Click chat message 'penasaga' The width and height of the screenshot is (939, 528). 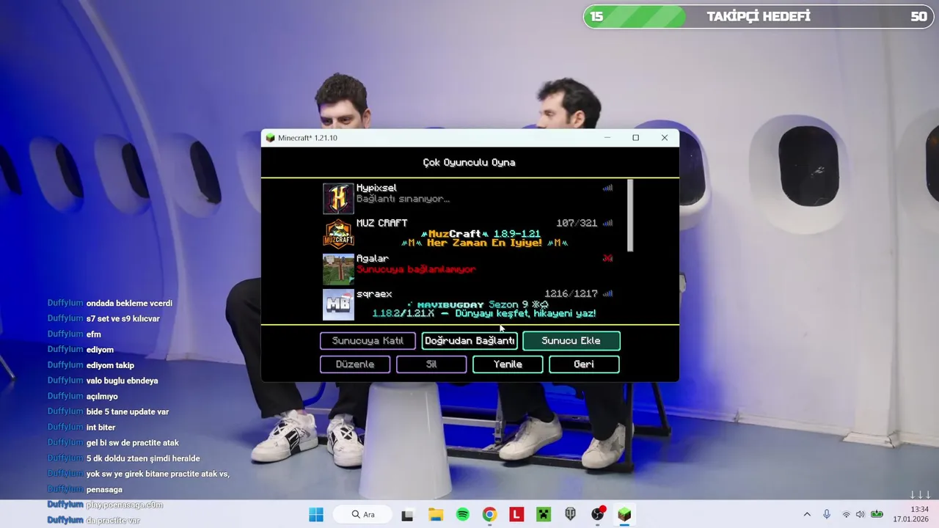pos(104,490)
